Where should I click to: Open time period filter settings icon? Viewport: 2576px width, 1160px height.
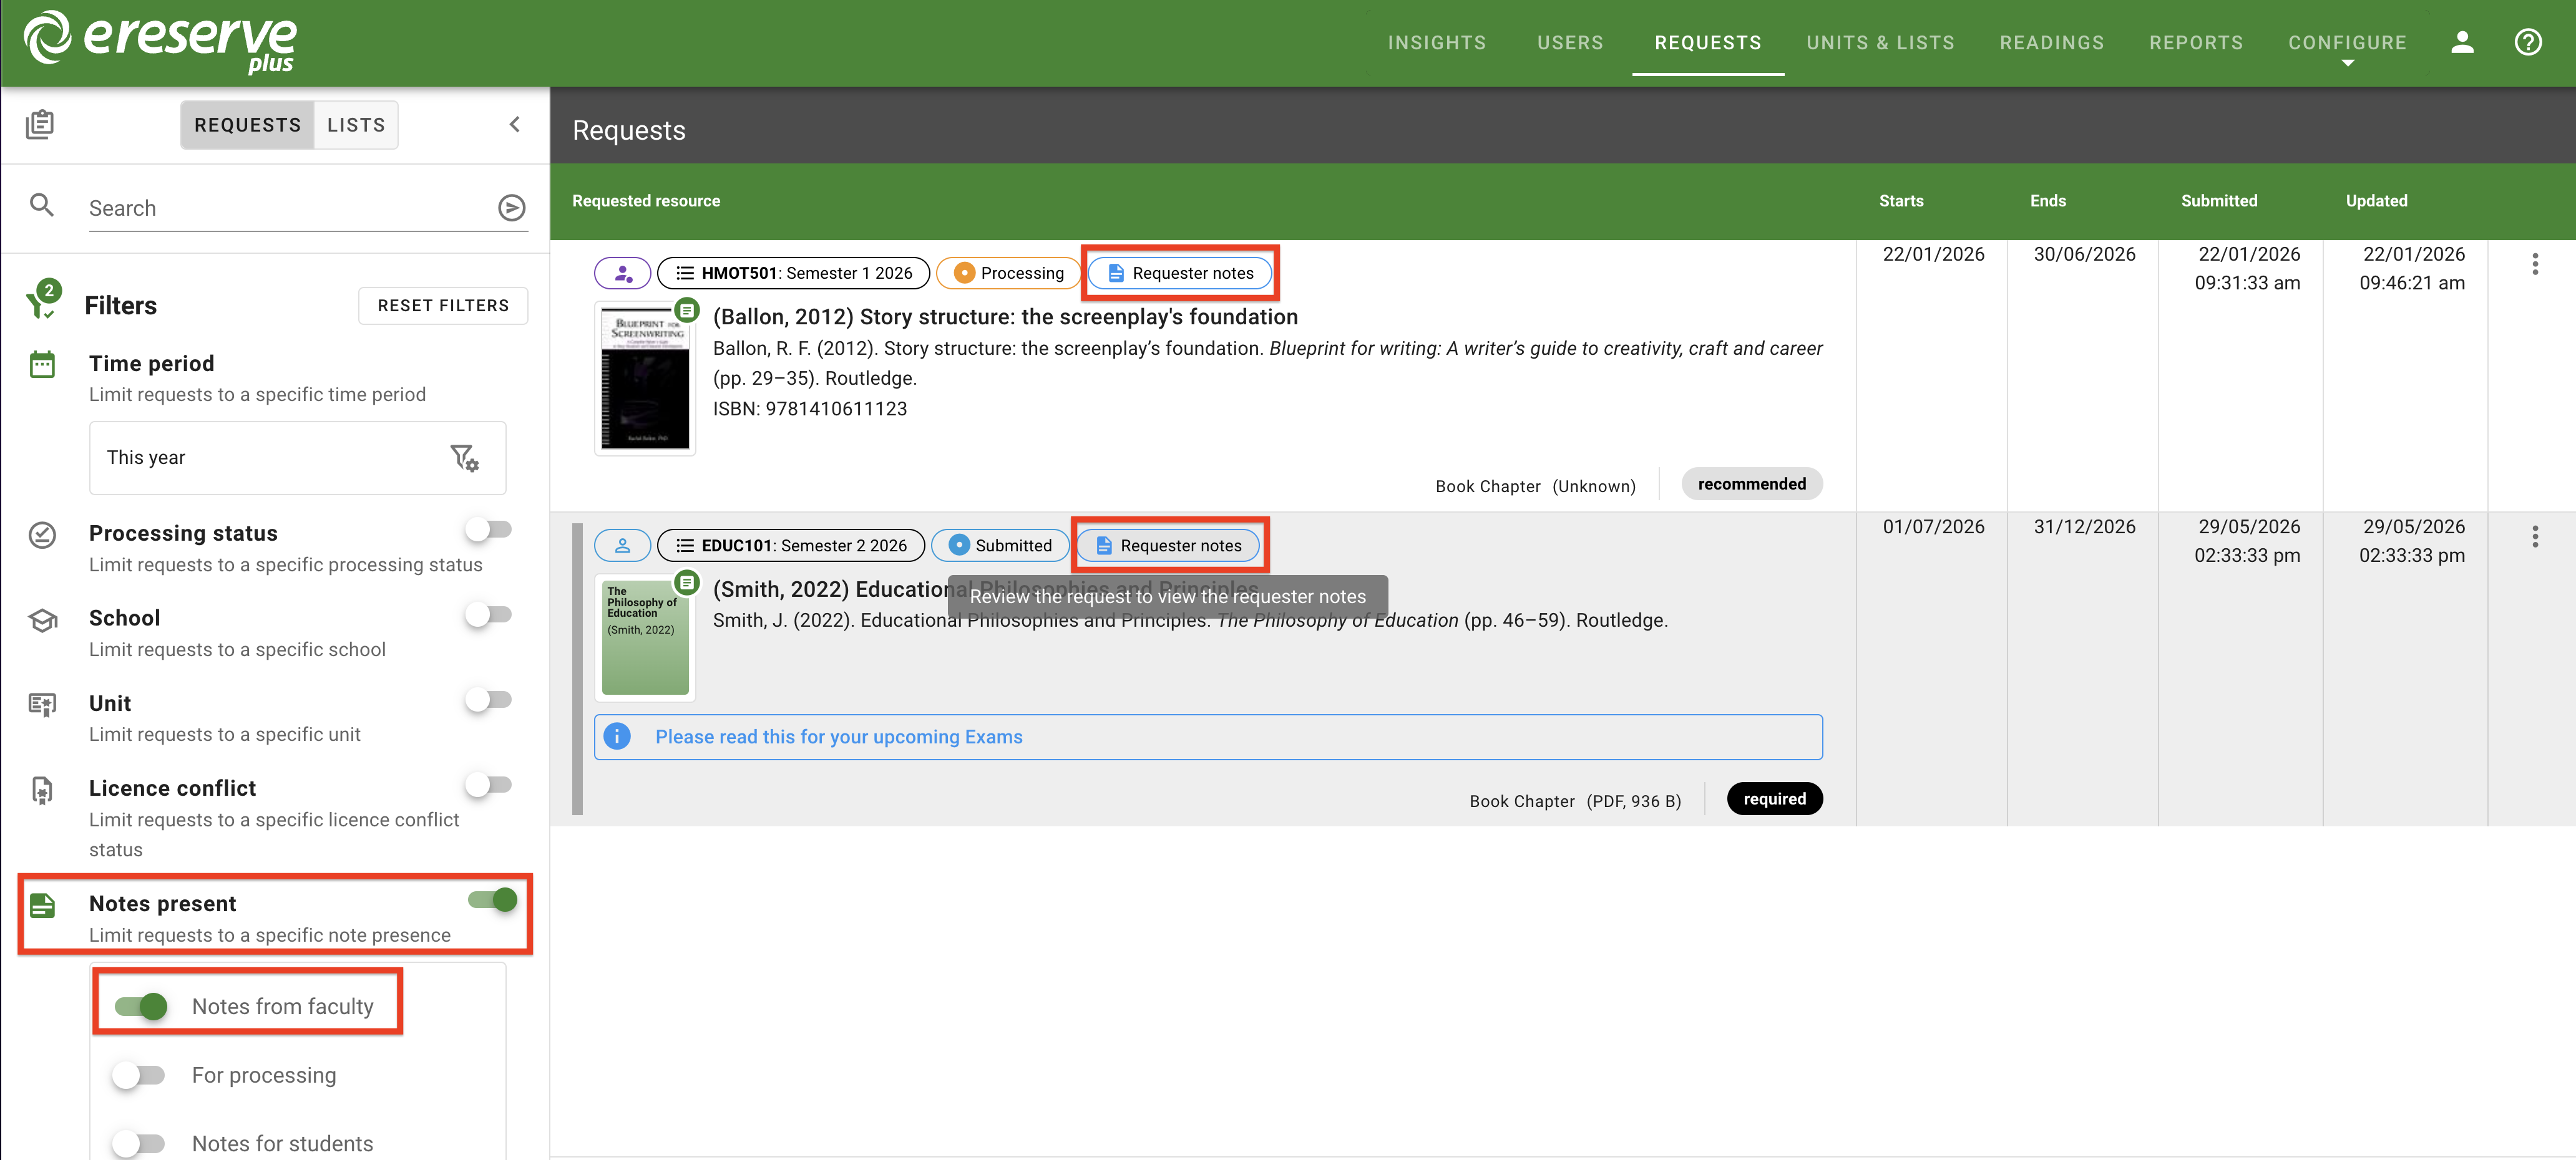tap(464, 458)
